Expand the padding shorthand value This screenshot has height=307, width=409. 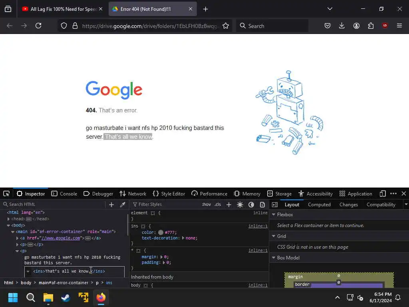164,263
